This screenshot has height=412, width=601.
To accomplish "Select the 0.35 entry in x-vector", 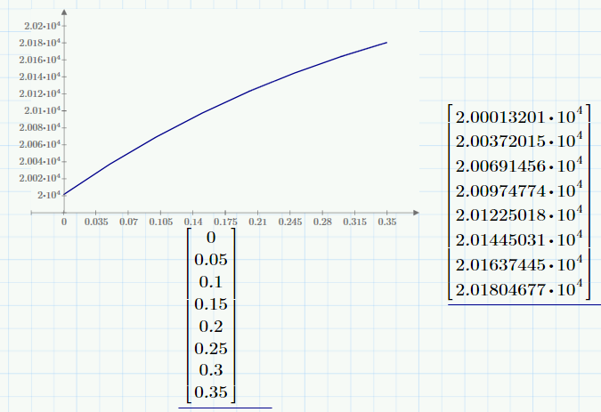I will point(211,392).
